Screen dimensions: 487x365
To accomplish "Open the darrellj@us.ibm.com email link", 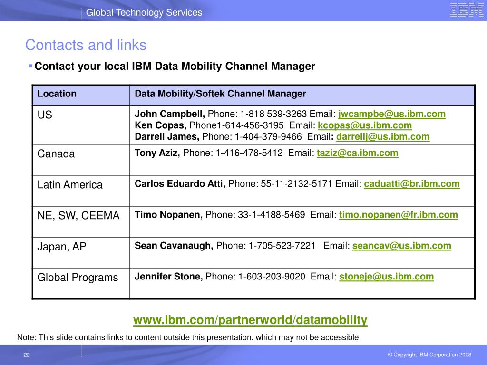I will click(383, 137).
